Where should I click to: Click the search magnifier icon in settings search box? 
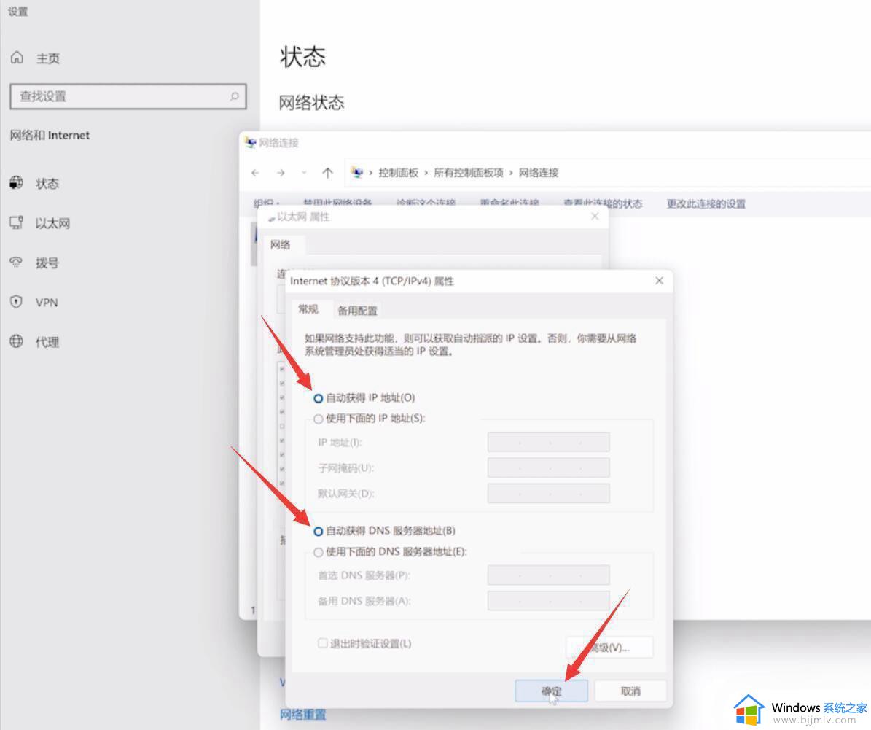coord(235,96)
